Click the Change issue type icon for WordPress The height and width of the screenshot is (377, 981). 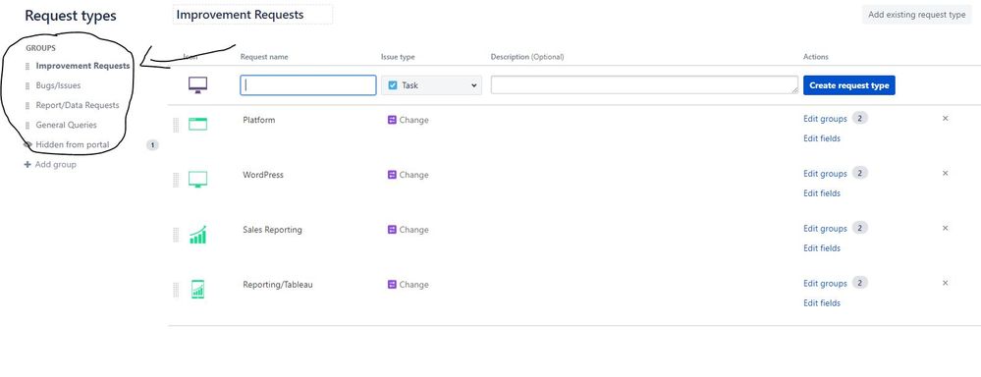pyautogui.click(x=392, y=175)
